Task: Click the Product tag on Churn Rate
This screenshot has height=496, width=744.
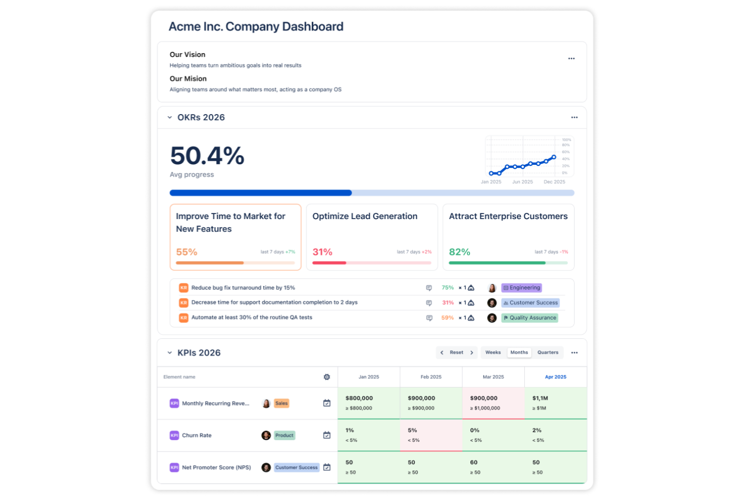Action: tap(284, 435)
